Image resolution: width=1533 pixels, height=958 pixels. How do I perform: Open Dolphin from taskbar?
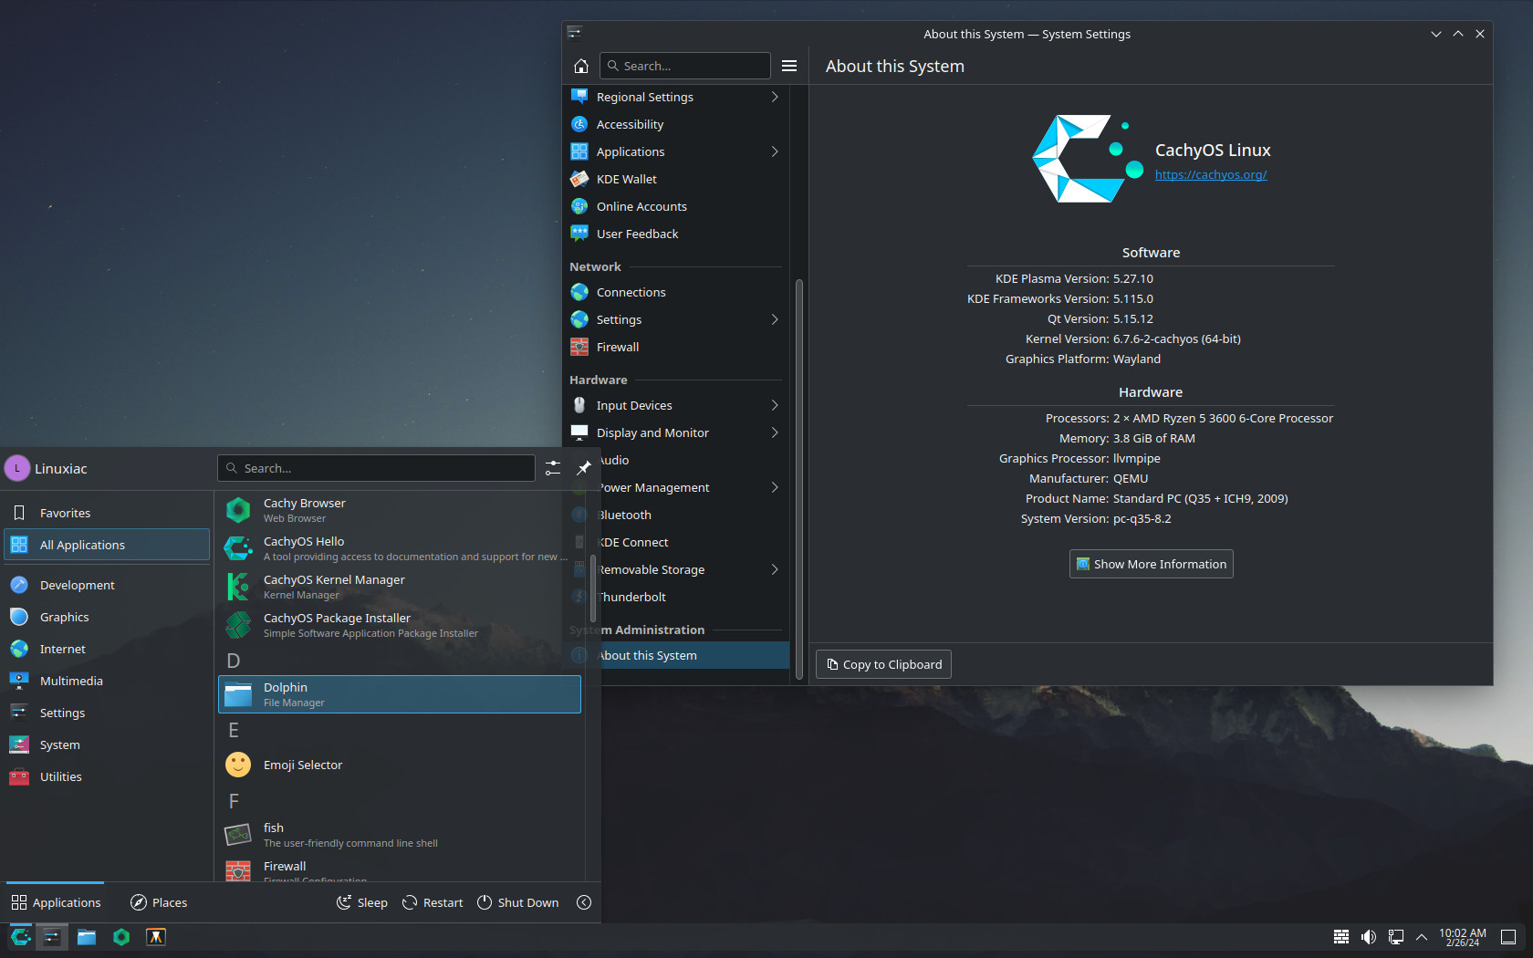[87, 937]
